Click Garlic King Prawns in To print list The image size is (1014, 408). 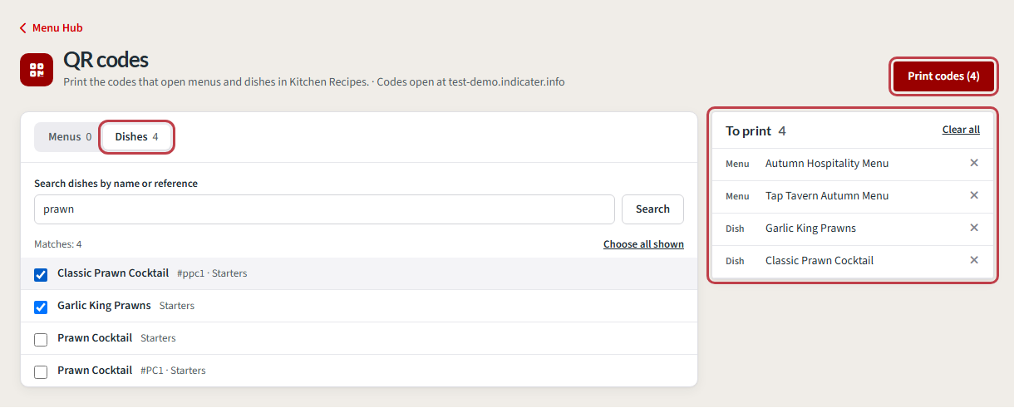click(x=810, y=229)
